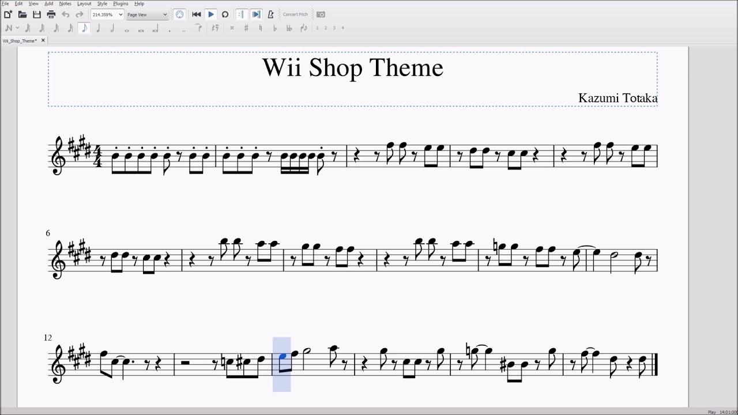The width and height of the screenshot is (738, 415).
Task: Select the longa note duration
Action: tap(155, 28)
